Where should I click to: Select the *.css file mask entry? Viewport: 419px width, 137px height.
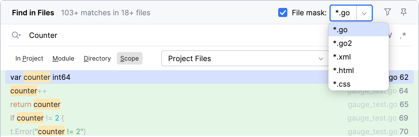click(341, 84)
